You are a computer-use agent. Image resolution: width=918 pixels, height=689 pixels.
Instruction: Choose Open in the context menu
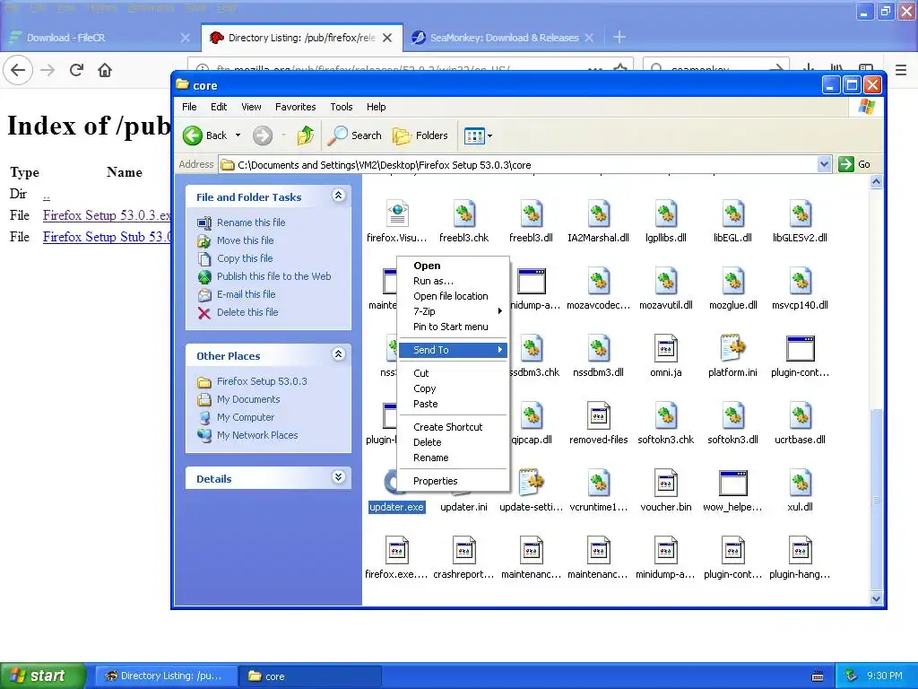tap(453, 266)
